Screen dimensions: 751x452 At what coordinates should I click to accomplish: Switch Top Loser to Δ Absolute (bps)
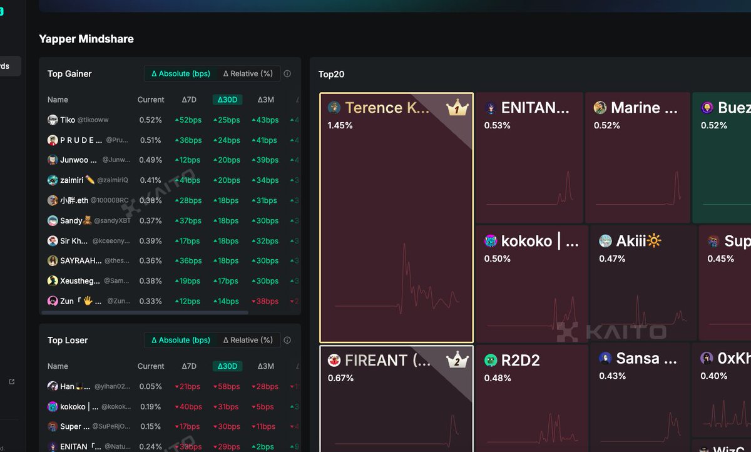point(181,340)
